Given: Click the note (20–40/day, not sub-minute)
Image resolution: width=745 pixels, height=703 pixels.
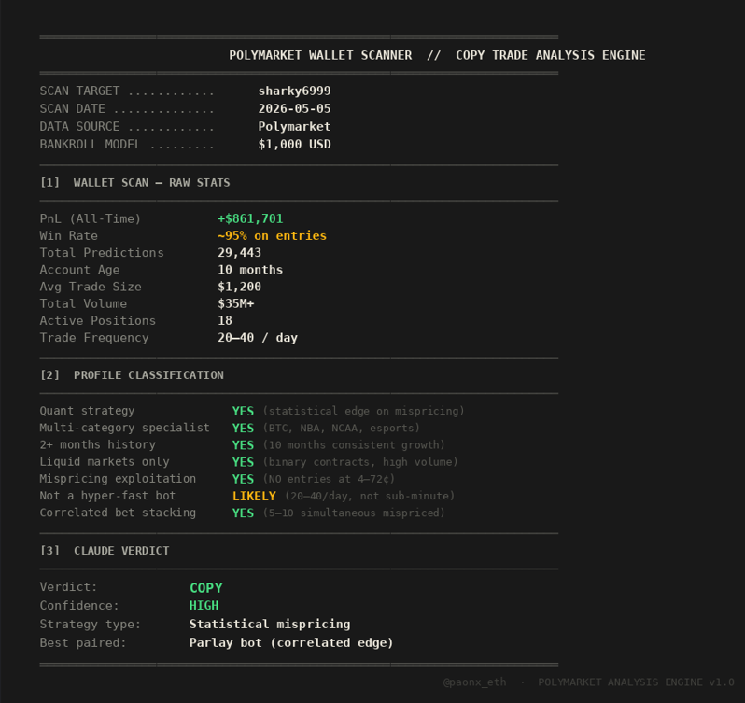Looking at the screenshot, I should click(370, 497).
